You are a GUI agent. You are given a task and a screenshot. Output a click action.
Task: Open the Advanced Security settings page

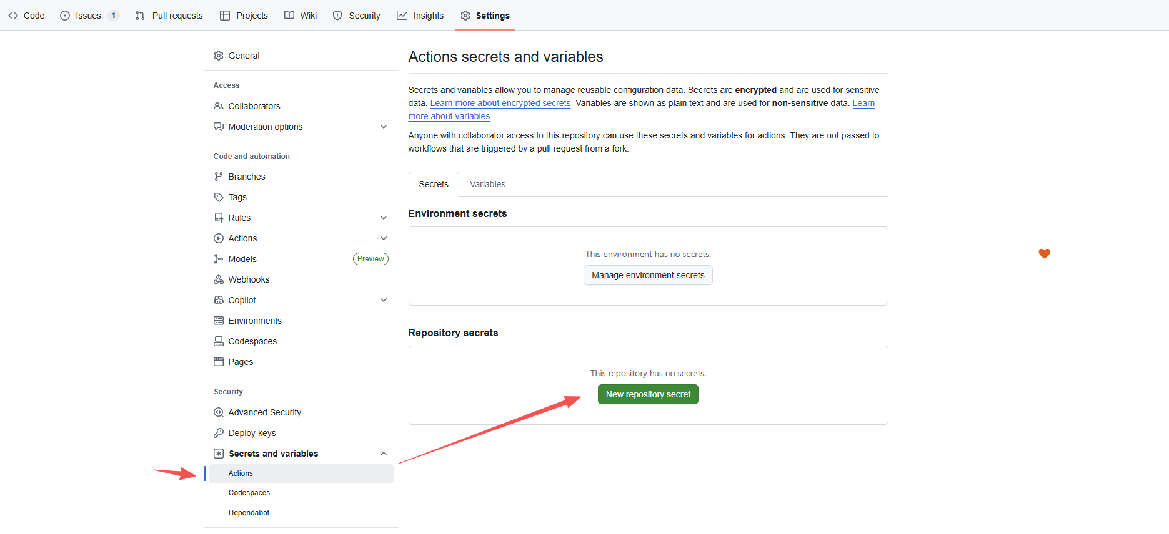301,412
